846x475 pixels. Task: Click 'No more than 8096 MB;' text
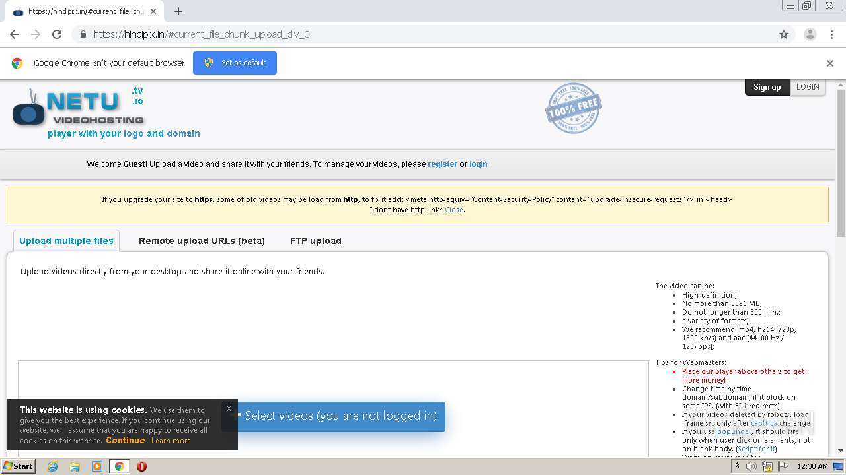pos(722,303)
